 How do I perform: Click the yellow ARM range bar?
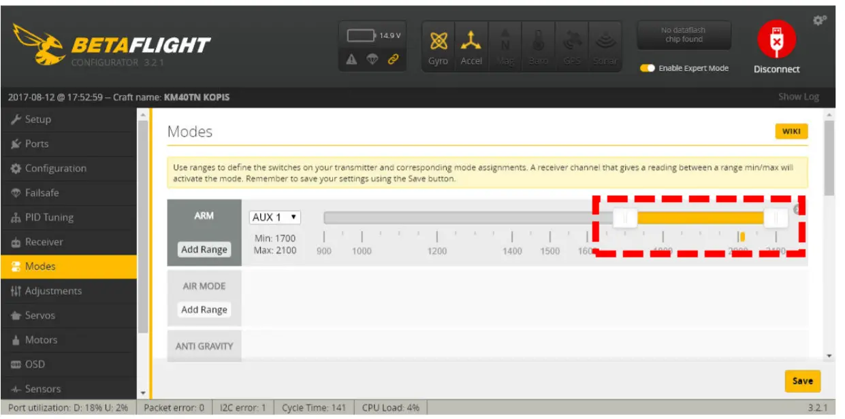(701, 218)
